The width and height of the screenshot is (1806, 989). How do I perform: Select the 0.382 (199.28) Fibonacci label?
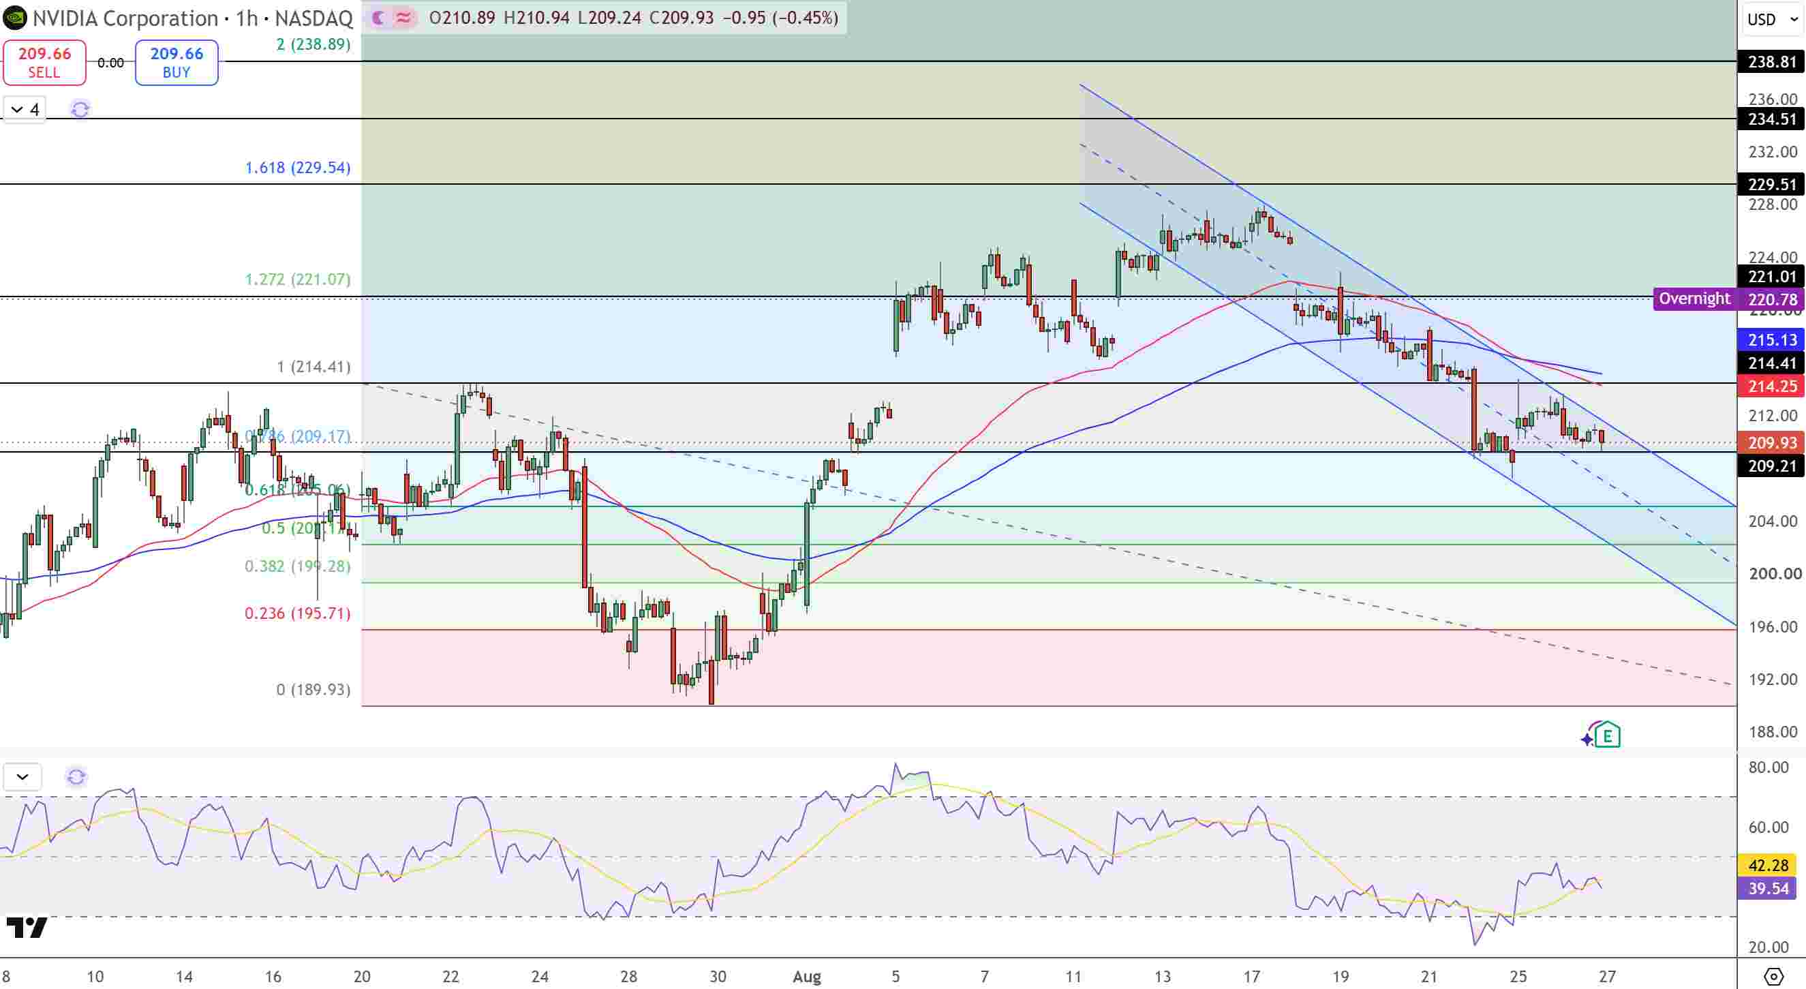point(298,566)
